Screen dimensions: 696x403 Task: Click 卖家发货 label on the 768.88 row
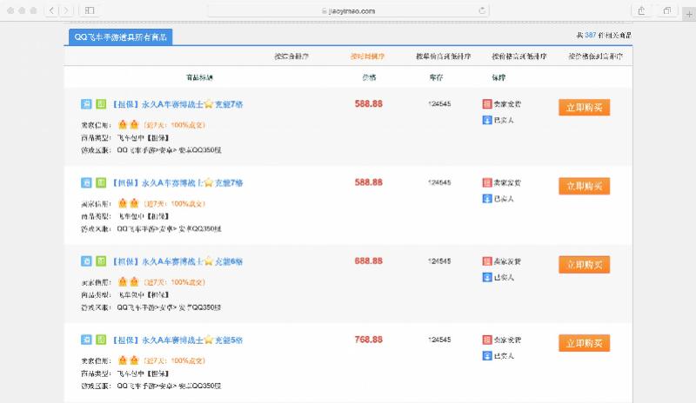[507, 340]
